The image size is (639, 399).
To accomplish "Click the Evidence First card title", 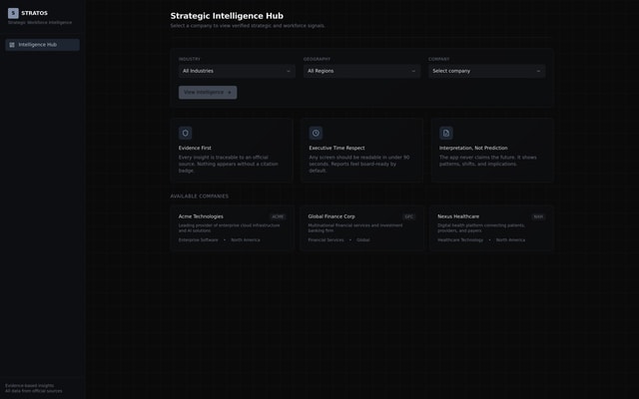I will (x=195, y=148).
